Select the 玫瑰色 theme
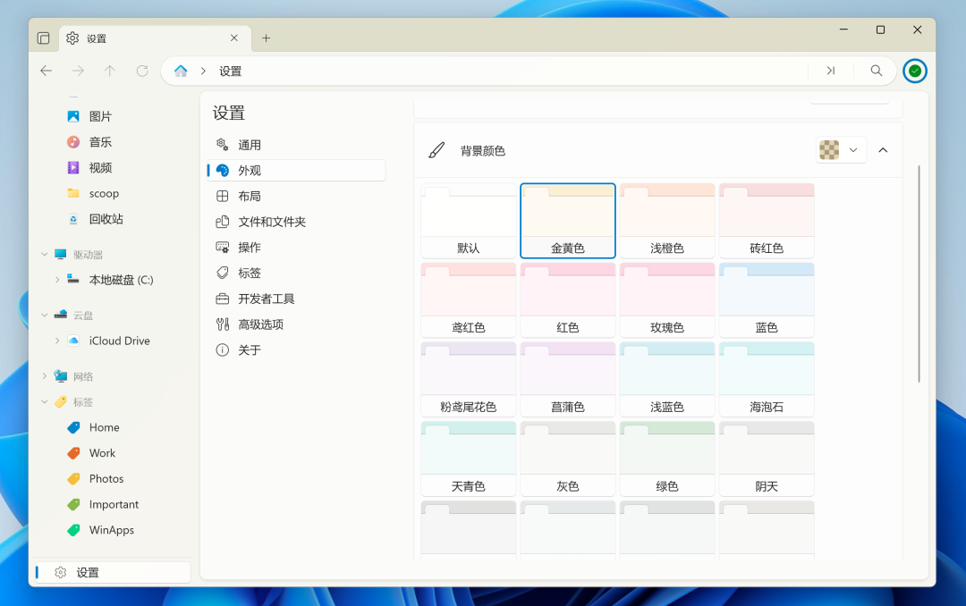Image resolution: width=966 pixels, height=606 pixels. [x=667, y=300]
